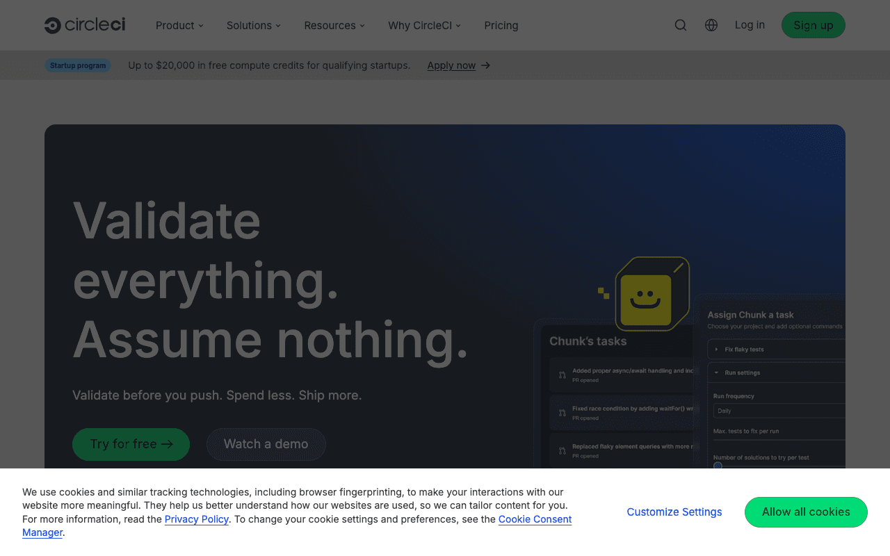Go to the CircleCI logo homepage
Image resolution: width=890 pixels, height=556 pixels.
click(85, 25)
